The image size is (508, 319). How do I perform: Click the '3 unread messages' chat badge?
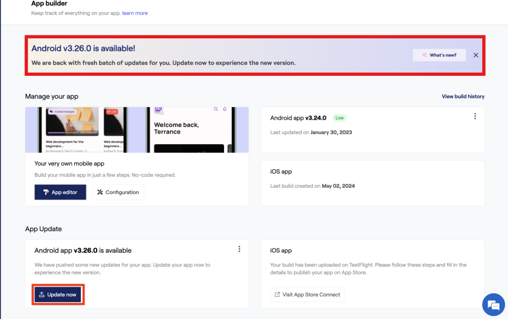click(62, 111)
